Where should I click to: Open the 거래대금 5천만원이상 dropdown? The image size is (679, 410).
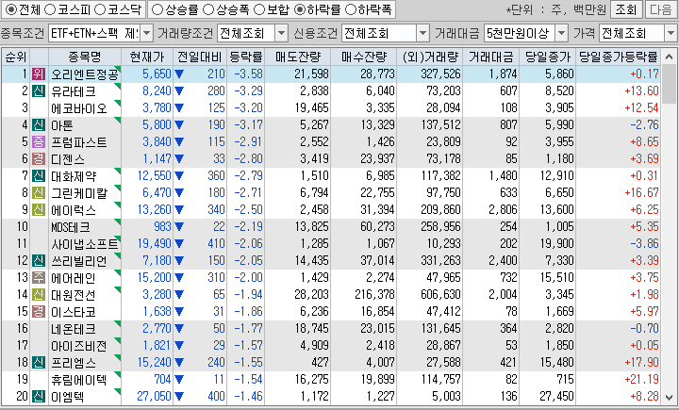point(561,33)
